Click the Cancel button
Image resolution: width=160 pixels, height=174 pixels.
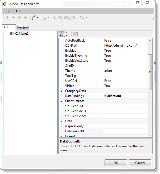140,163
